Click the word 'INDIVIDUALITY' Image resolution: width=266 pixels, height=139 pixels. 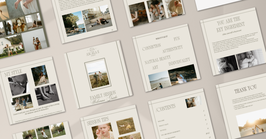tap(179, 62)
